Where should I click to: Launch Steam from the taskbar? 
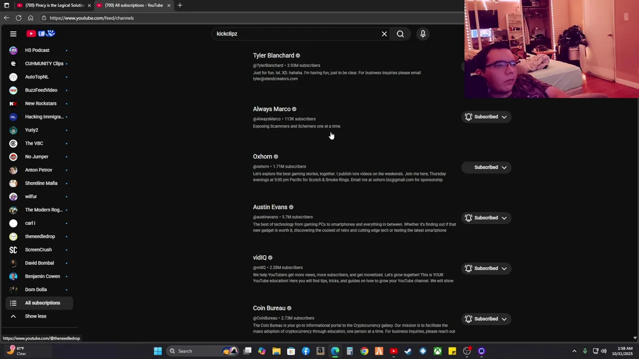click(408, 351)
